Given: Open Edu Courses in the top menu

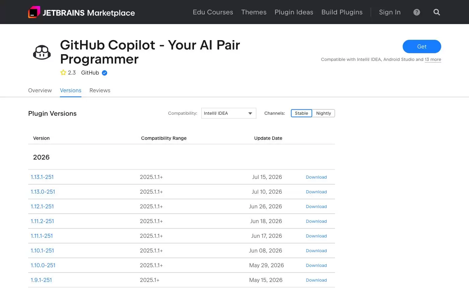Looking at the screenshot, I should (x=213, y=12).
